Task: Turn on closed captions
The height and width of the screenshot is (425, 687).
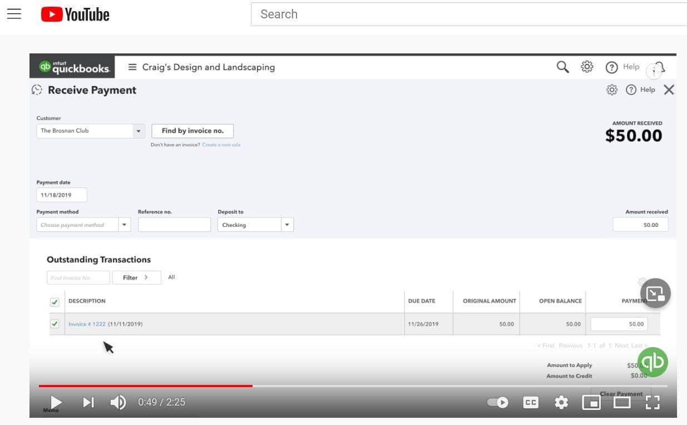Action: (531, 403)
